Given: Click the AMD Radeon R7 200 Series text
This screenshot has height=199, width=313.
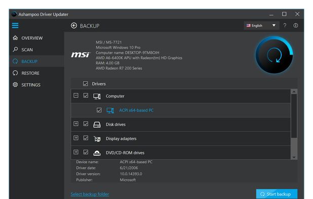Looking at the screenshot, I should 119,68.
